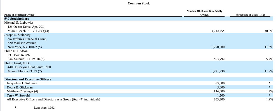Image resolution: width=276 pixels, height=111 pixels.
Task: Select share count 1,271,930
Action: click(218, 71)
